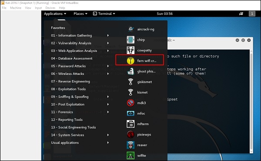Click the terminal icon in top bar
This screenshot has height=161, width=261.
pos(95,13)
